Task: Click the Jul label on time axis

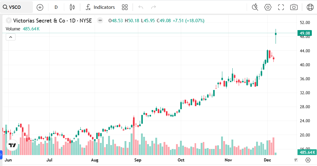Action: pos(49,160)
